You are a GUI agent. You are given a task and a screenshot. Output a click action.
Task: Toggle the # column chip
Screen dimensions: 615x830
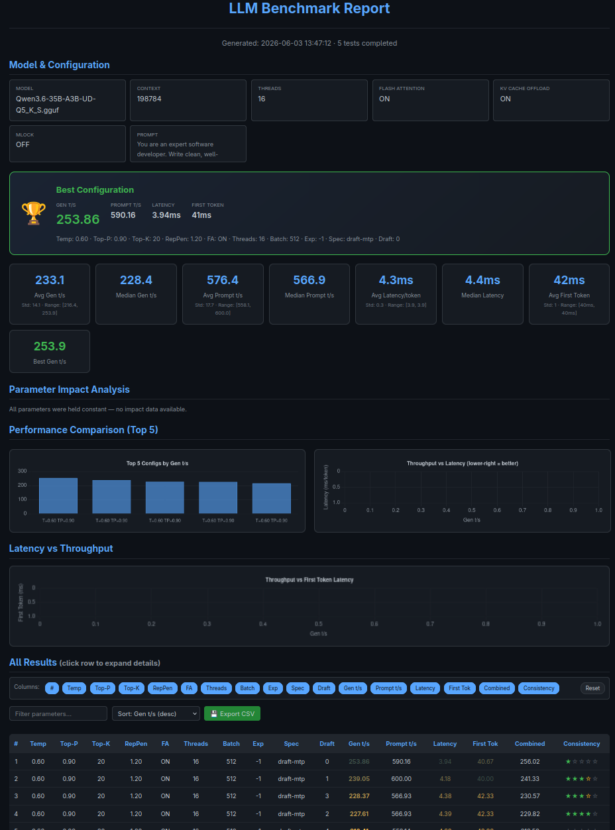pos(52,688)
